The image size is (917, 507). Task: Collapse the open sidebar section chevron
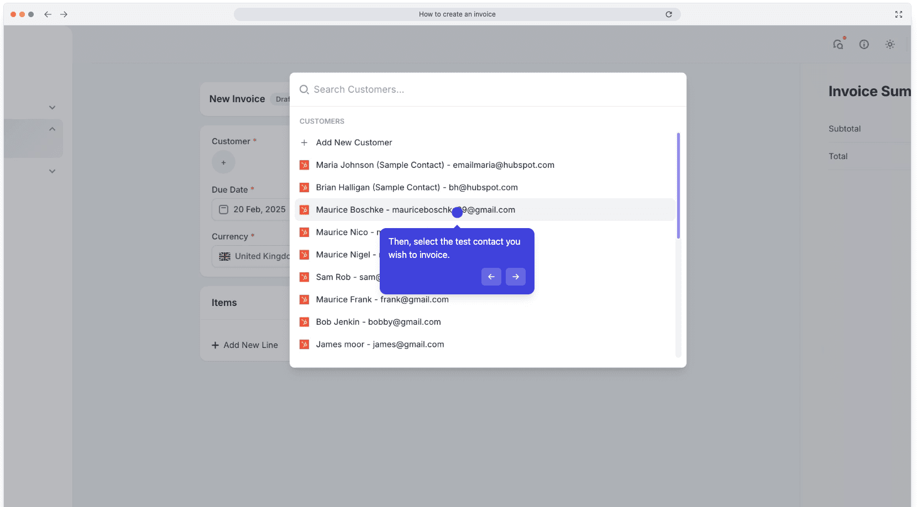[52, 129]
